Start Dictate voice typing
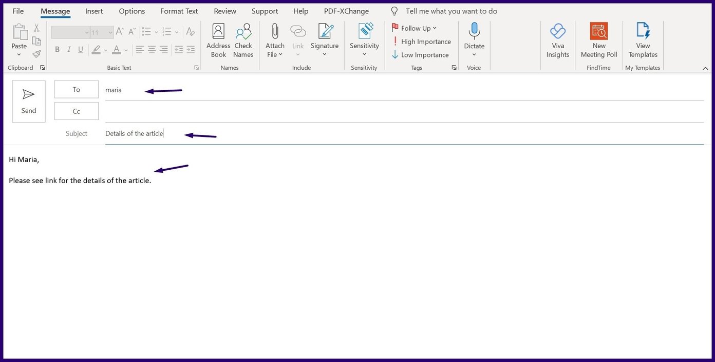The width and height of the screenshot is (715, 362). coord(474,40)
